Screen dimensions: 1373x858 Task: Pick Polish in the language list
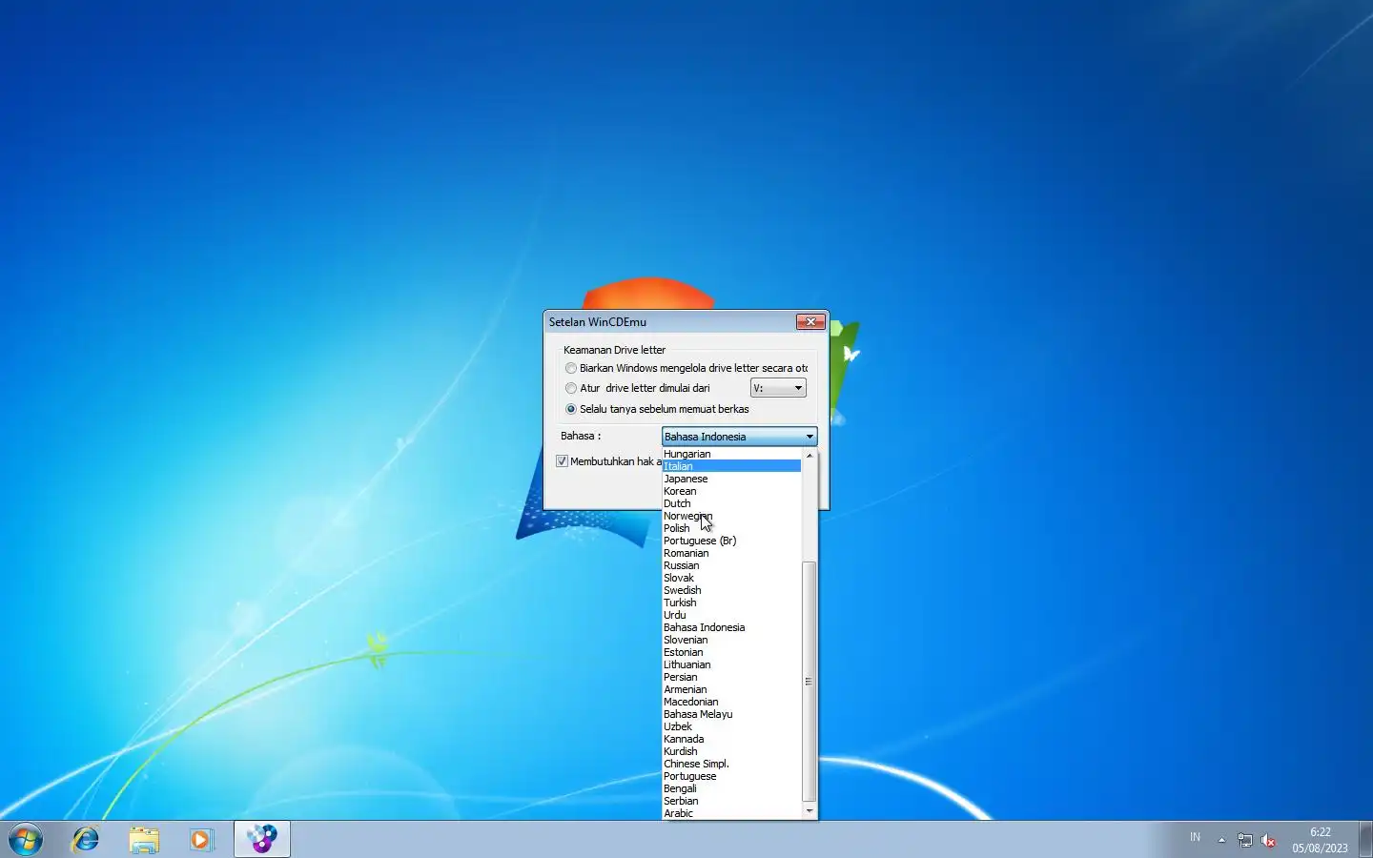[731, 528]
